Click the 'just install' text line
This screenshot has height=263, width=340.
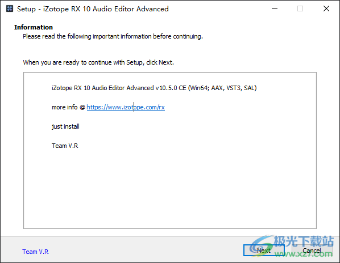pos(65,126)
